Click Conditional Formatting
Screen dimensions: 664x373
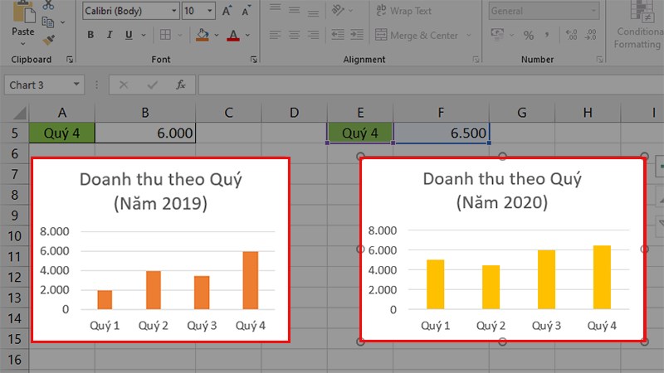pos(639,26)
